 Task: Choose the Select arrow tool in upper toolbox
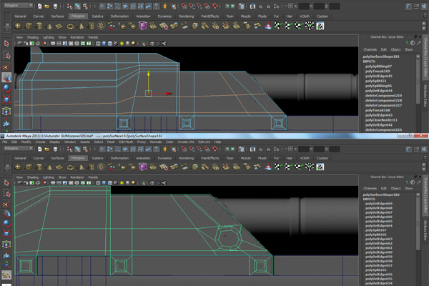click(6, 43)
